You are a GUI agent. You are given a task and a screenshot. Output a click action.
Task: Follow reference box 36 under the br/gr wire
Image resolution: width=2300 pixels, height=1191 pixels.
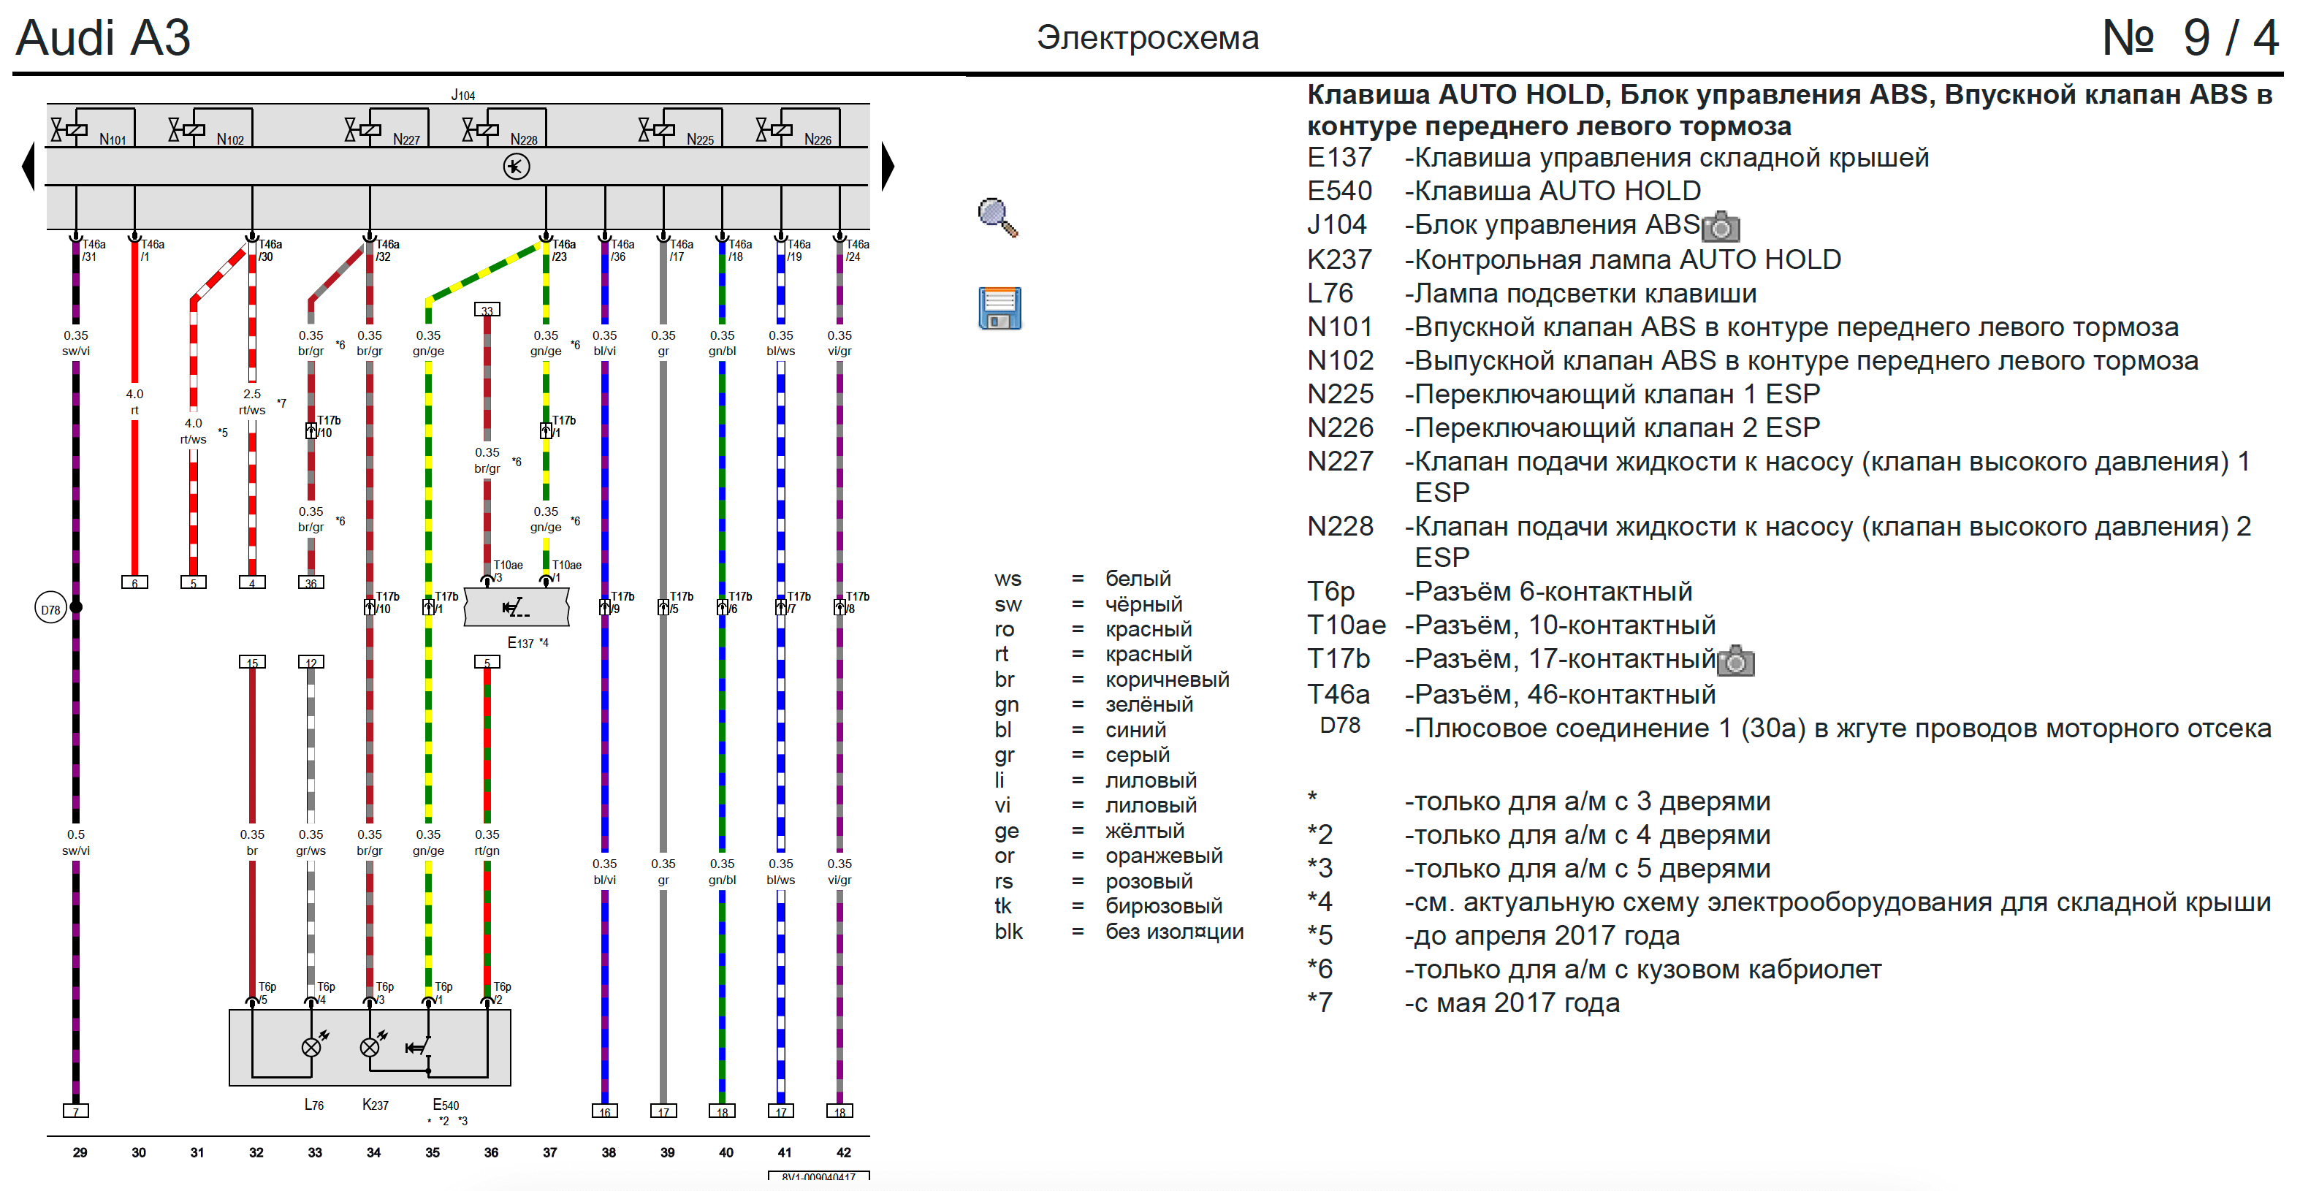(311, 582)
